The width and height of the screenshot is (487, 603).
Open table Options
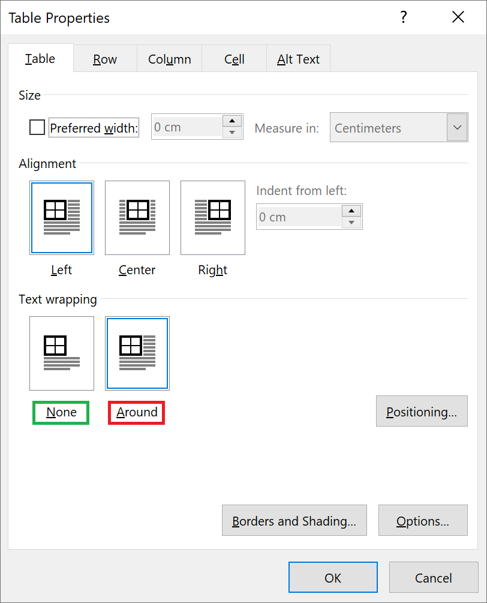click(x=423, y=520)
